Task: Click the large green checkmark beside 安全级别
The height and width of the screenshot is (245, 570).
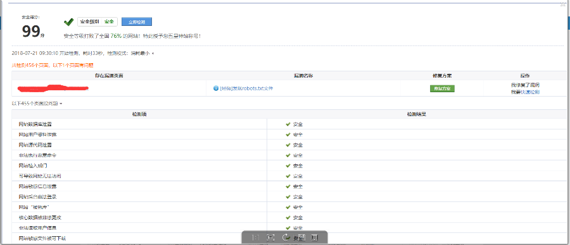Action: (x=68, y=22)
